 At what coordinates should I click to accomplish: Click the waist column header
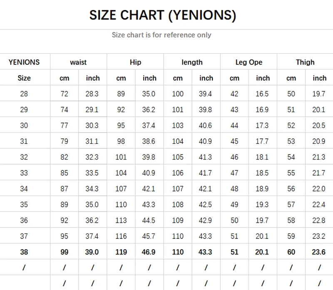click(78, 62)
